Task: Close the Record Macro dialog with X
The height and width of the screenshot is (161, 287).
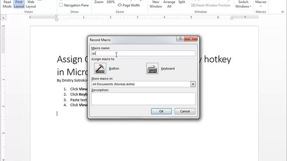Action: [x=191, y=38]
